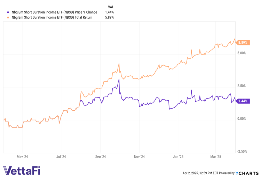Image resolution: width=261 pixels, height=177 pixels.
Task: Click the May '24 x-axis label
Action: click(22, 157)
